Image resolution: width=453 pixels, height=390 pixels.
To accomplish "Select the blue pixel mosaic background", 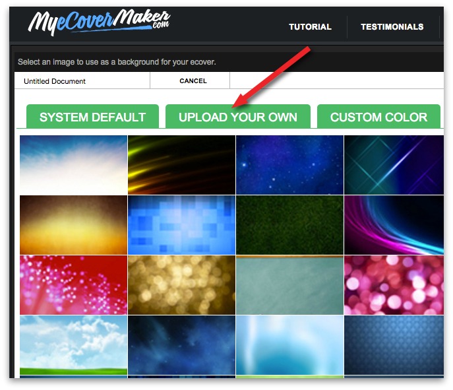I will [x=181, y=225].
